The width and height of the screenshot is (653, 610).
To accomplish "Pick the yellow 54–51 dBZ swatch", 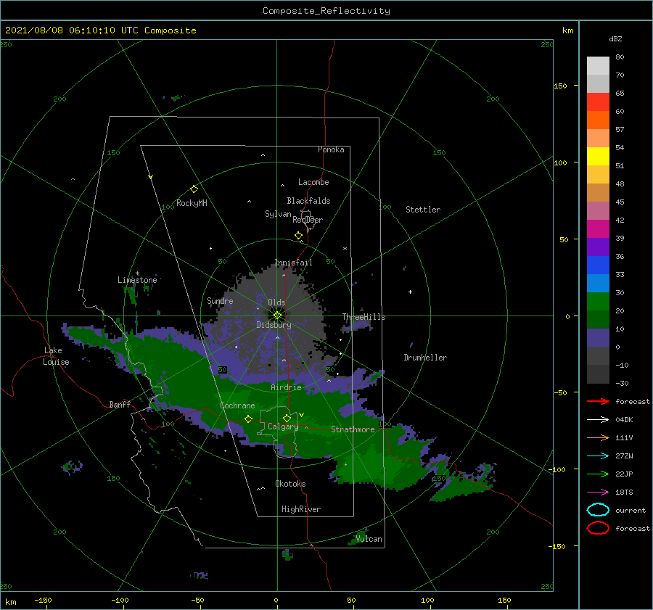I will tap(598, 157).
